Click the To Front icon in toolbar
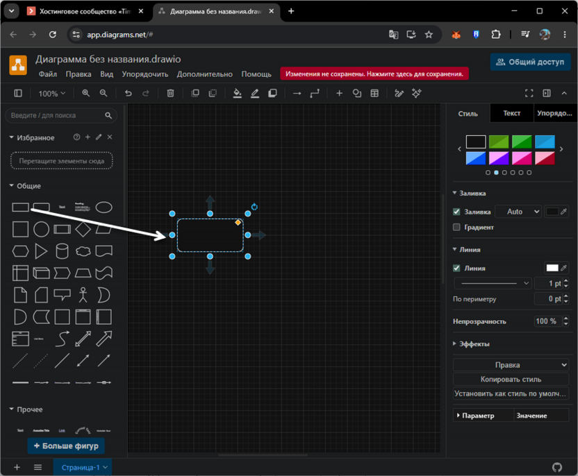 click(195, 94)
